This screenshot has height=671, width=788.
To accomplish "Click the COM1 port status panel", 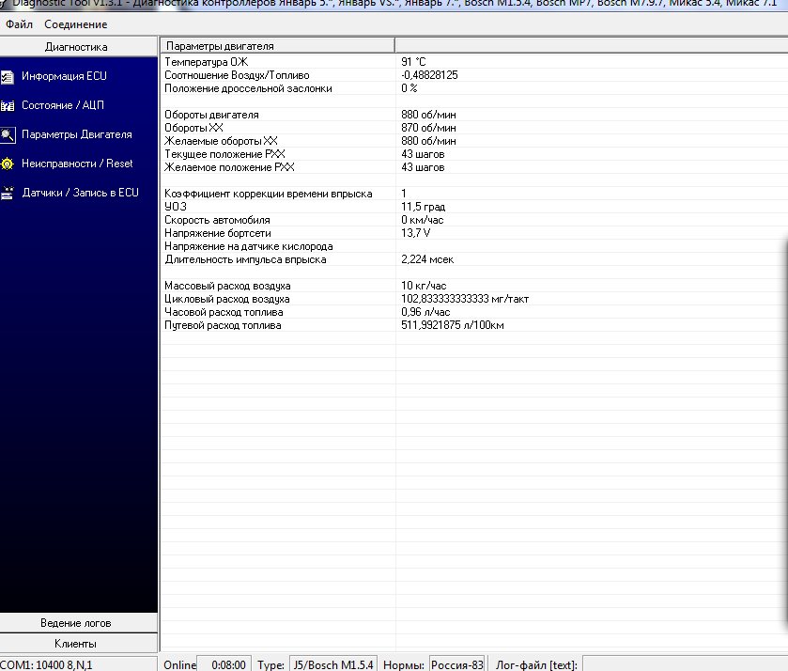I will click(x=47, y=664).
